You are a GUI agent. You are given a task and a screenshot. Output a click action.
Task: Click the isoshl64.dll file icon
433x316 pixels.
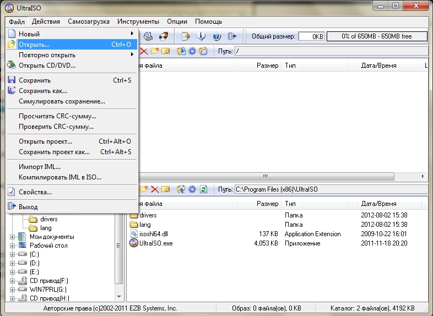tap(134, 234)
